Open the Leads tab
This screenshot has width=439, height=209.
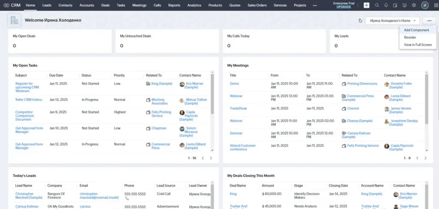click(47, 5)
